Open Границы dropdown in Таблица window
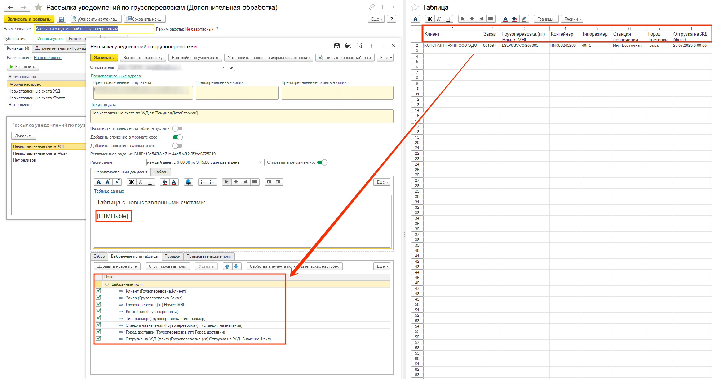 tap(547, 19)
